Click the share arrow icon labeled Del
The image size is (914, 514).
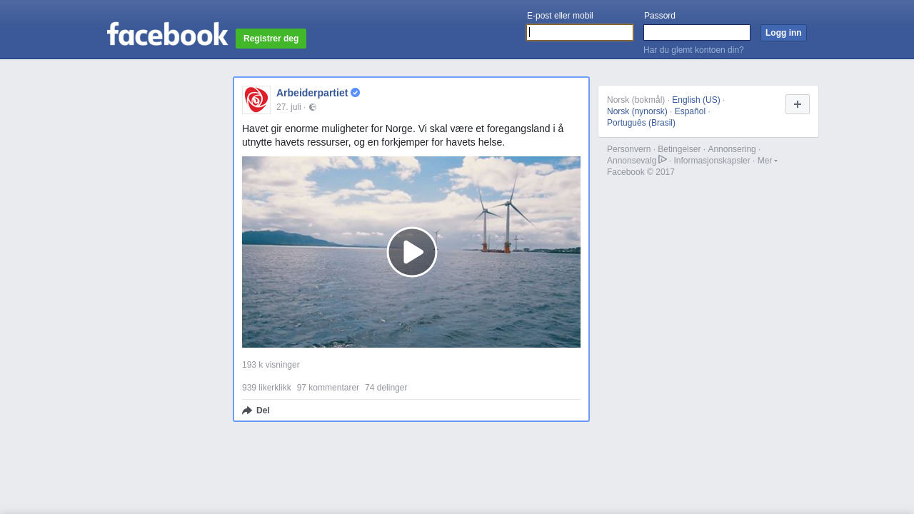point(248,410)
